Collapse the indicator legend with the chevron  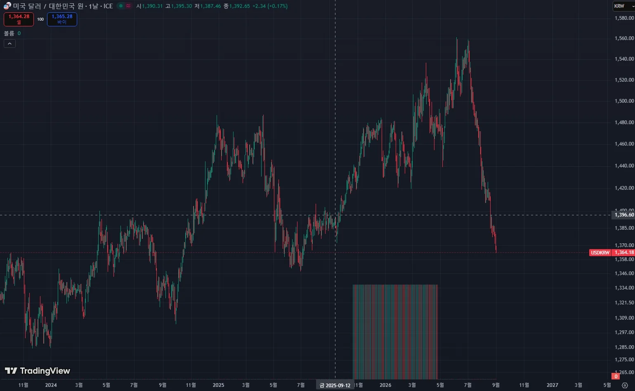(9, 43)
